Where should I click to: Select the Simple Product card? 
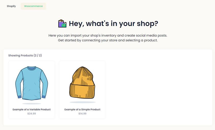82,90
